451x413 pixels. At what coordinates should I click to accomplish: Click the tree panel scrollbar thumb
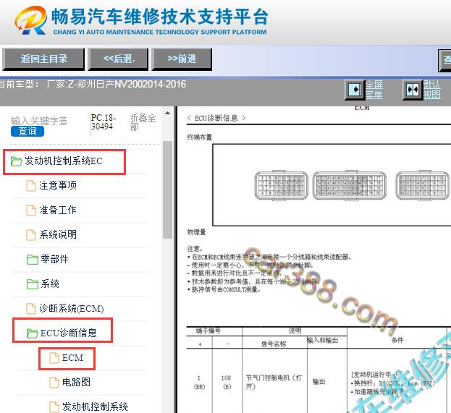pos(167,190)
